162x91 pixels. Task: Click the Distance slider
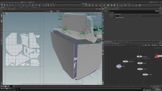[x=140, y=16]
